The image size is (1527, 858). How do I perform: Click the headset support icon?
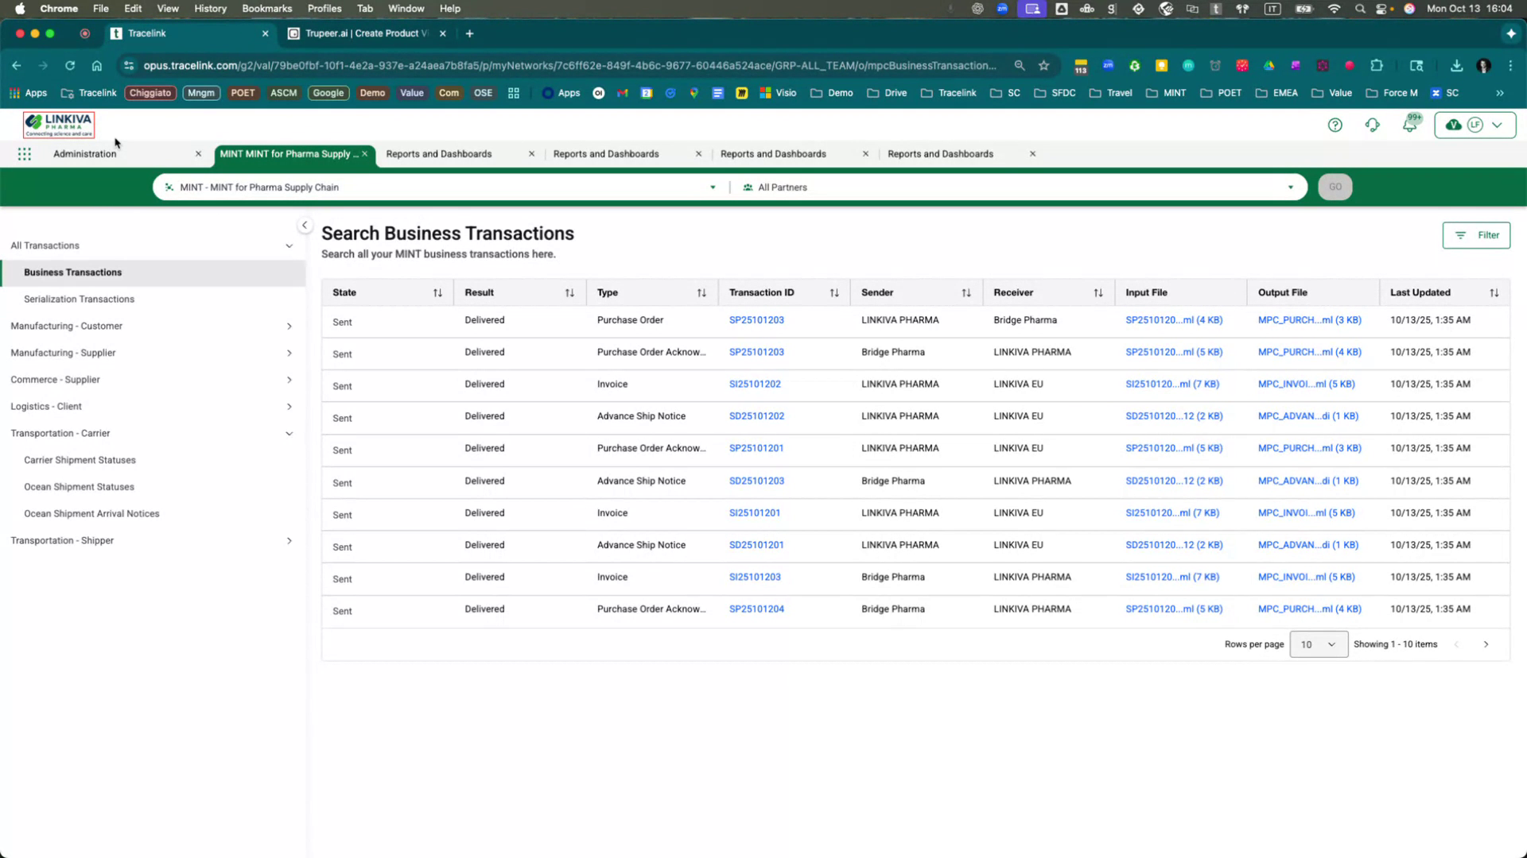click(x=1373, y=125)
